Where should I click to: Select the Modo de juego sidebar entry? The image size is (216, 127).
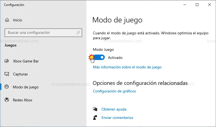(x=26, y=87)
